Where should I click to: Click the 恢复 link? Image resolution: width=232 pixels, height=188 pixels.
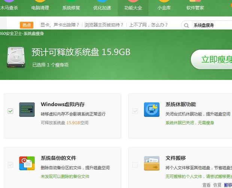[x=217, y=185]
